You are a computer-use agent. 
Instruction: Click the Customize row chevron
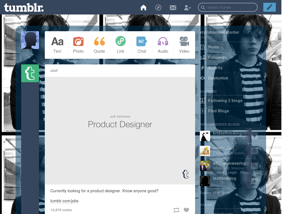point(257,78)
